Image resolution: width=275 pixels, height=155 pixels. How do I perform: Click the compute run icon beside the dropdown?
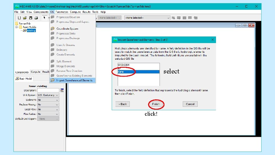coord(173,18)
